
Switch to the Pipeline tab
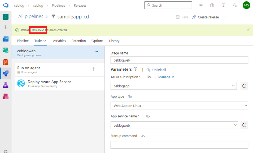(x=23, y=41)
